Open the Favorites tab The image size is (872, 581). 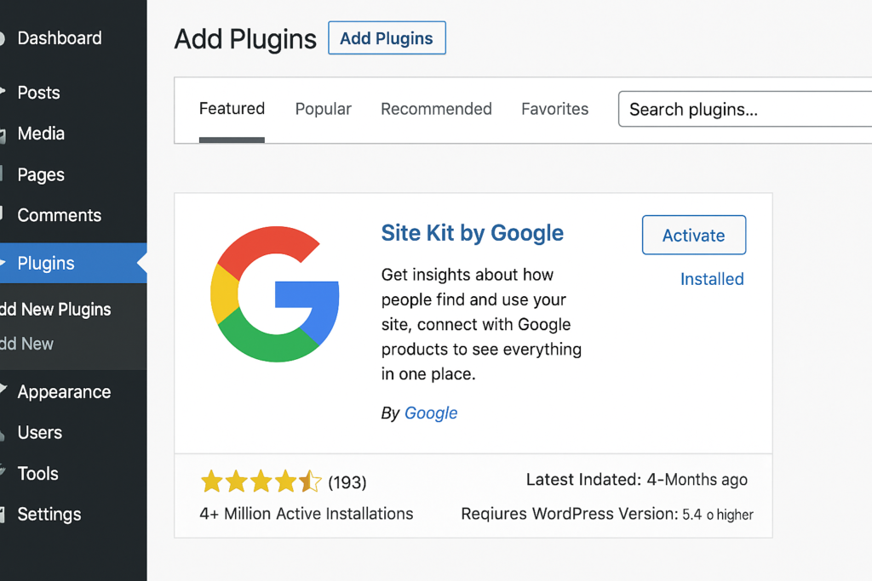pyautogui.click(x=554, y=109)
